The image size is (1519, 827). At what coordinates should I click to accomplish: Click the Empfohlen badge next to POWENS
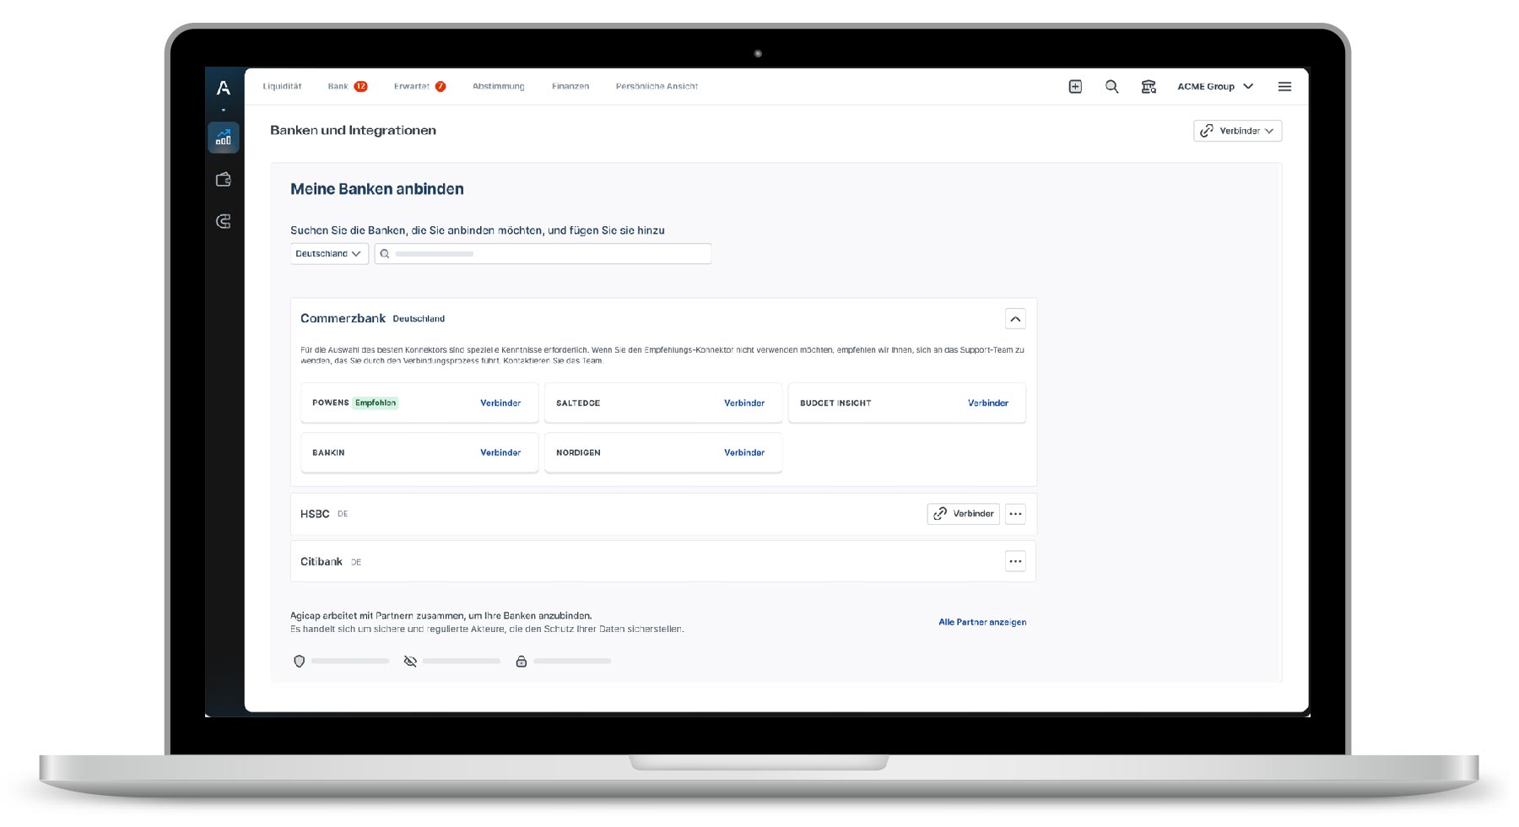pos(376,403)
